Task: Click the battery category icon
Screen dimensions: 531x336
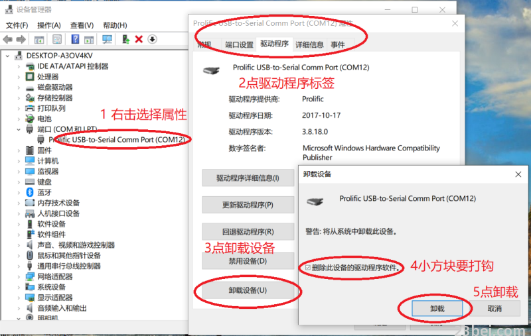Action: [x=30, y=119]
